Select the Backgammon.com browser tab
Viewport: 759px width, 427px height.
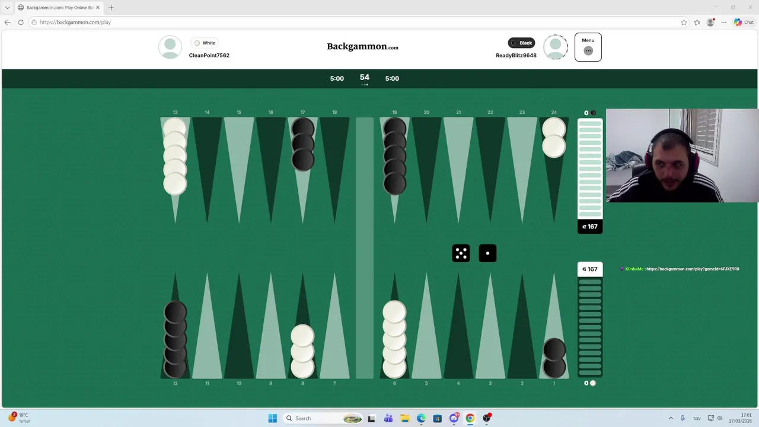(x=59, y=8)
